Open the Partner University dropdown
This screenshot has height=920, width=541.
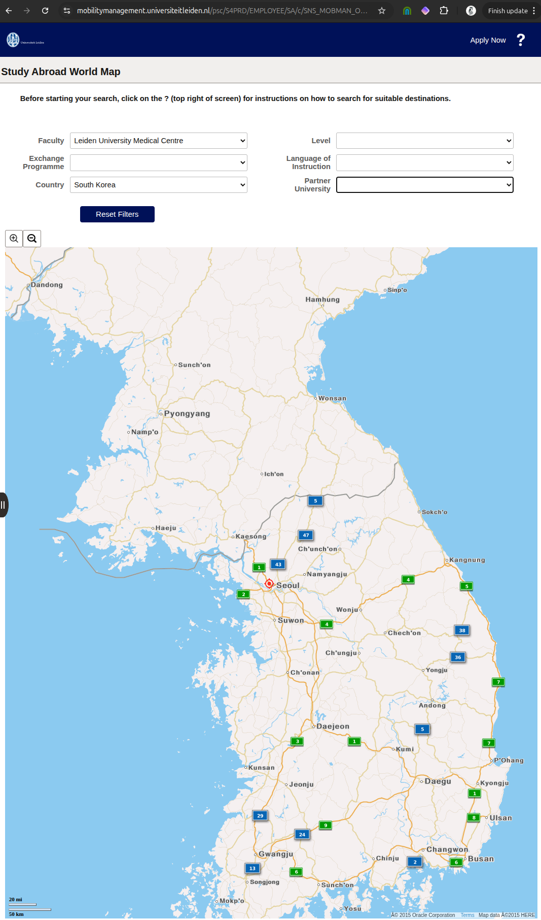[x=425, y=185]
